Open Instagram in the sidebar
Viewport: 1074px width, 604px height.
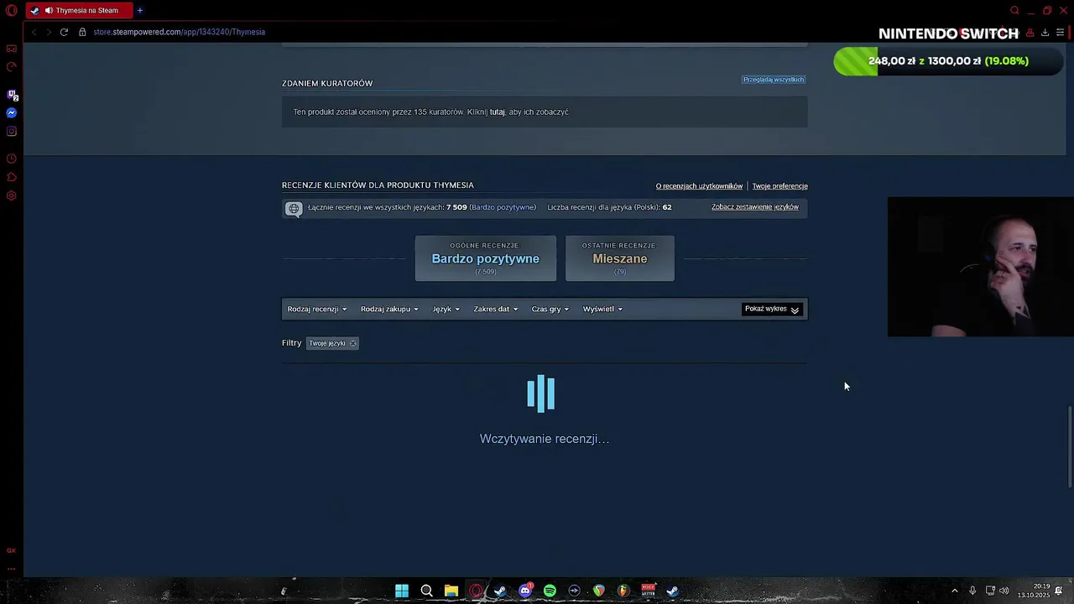click(12, 132)
